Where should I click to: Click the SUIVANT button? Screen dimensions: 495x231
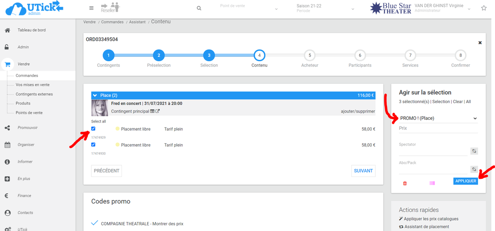click(363, 171)
